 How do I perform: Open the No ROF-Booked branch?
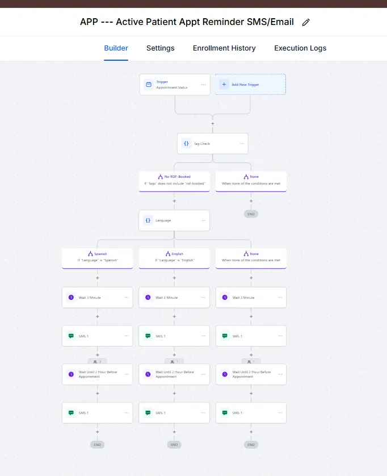[x=174, y=181]
